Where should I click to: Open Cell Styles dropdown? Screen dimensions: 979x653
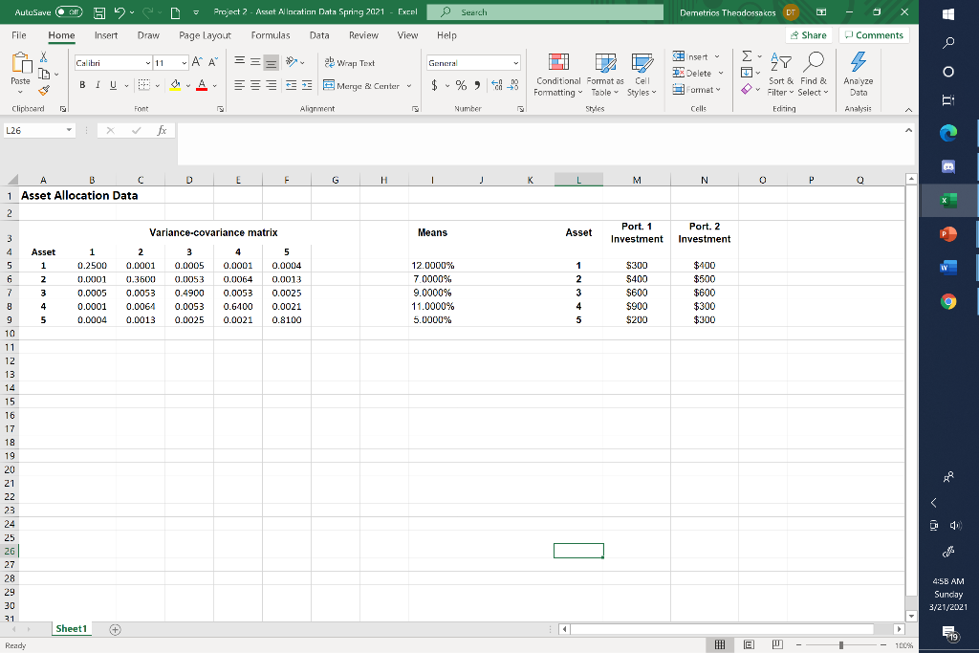pos(642,74)
